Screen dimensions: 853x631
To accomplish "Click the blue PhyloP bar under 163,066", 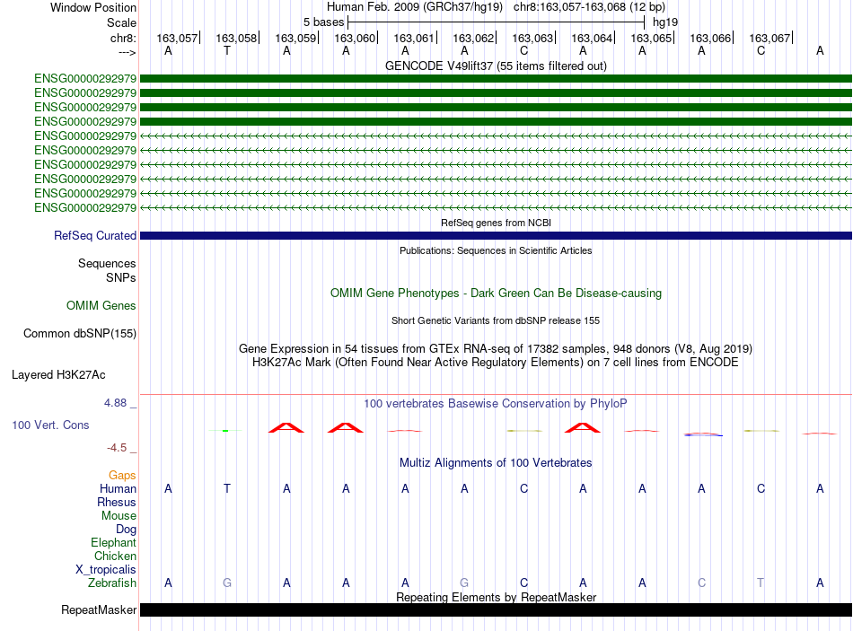I will [703, 434].
